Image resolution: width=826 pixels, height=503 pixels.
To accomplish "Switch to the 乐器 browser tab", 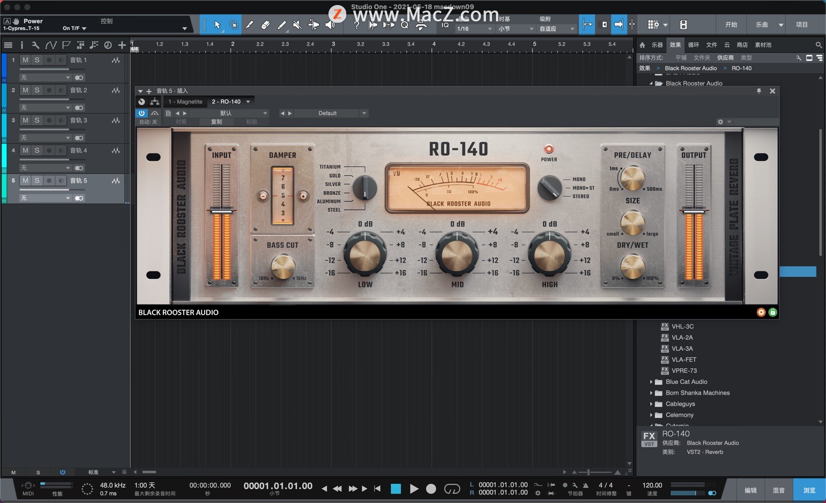I will click(x=657, y=45).
